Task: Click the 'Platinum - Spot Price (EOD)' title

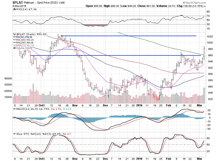Action: coord(41,3)
